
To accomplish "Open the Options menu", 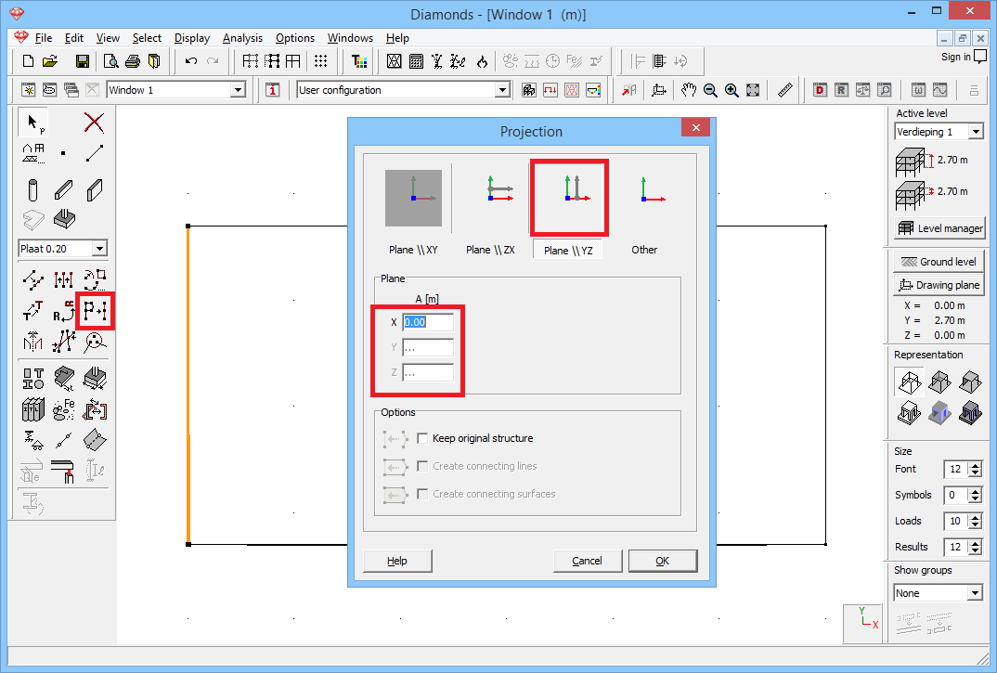I will coord(295,38).
